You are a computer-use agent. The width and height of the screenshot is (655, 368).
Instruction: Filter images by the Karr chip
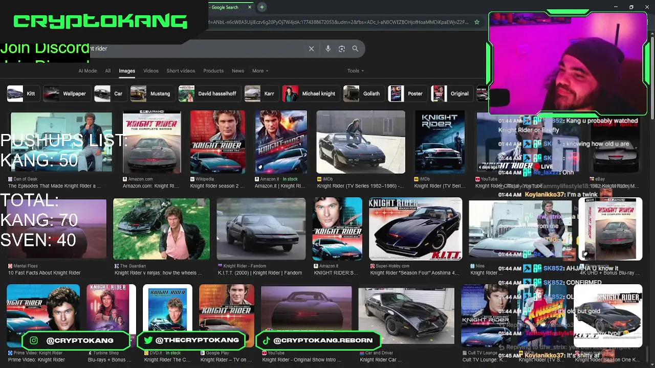pyautogui.click(x=260, y=94)
